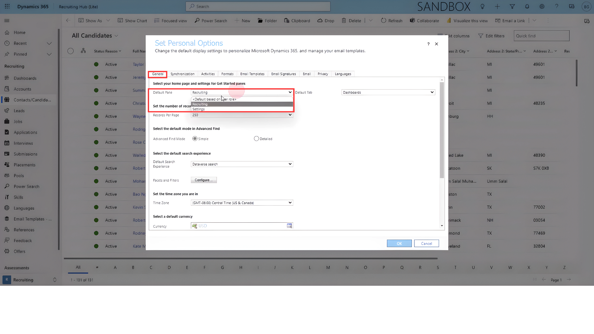This screenshot has width=594, height=334.
Task: Open the Dynamics 365 app launcher waffle
Action: (7, 6)
